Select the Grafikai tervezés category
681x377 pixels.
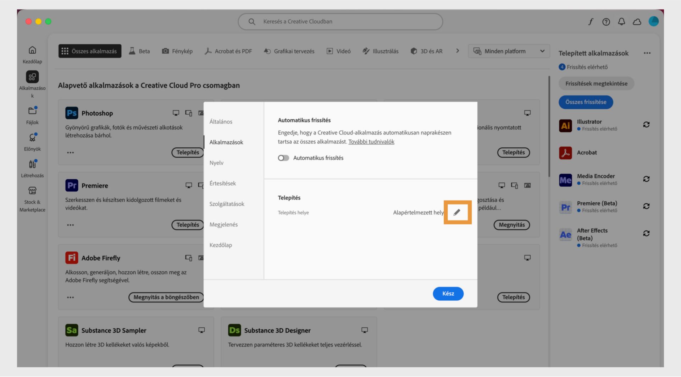(x=289, y=51)
